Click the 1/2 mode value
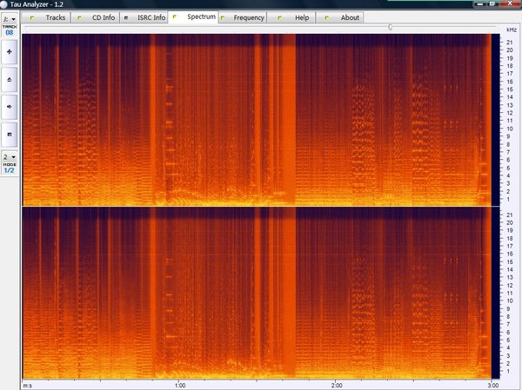522x390 pixels. pyautogui.click(x=10, y=170)
